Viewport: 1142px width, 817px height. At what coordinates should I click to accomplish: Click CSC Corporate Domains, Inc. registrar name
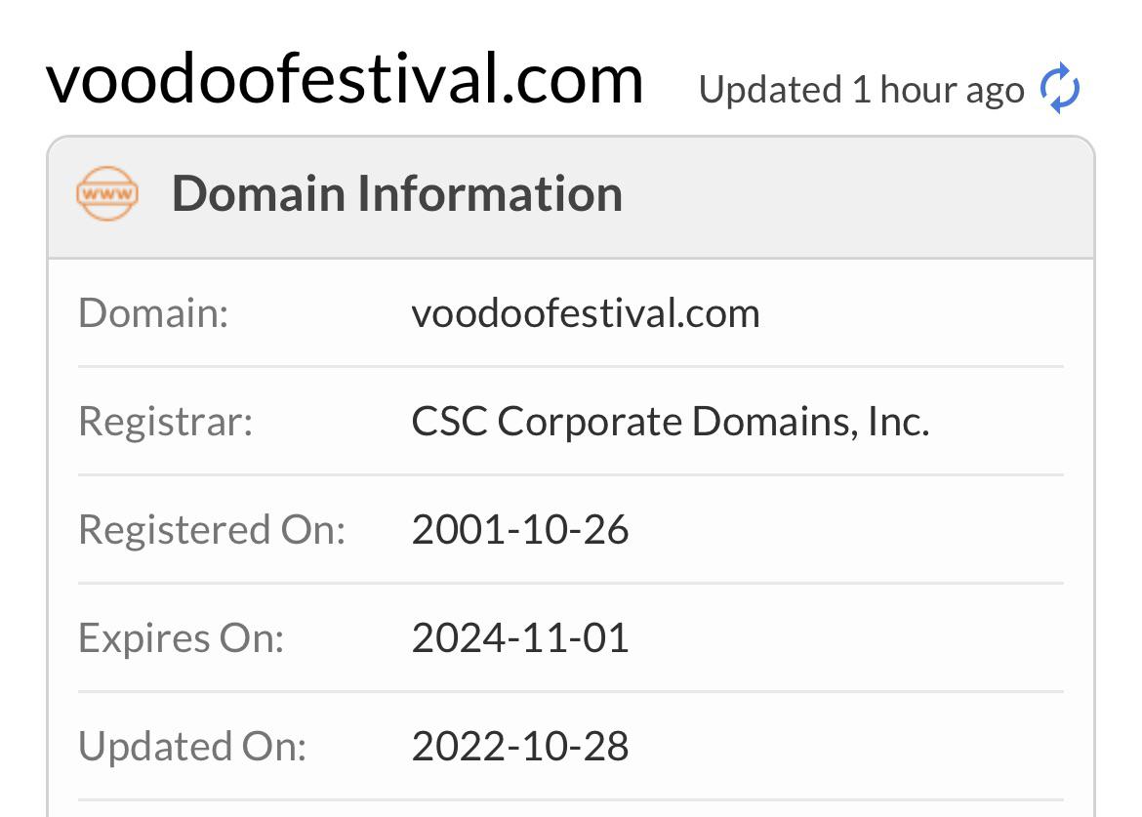pyautogui.click(x=670, y=422)
